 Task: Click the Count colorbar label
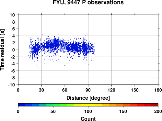click(88, 119)
